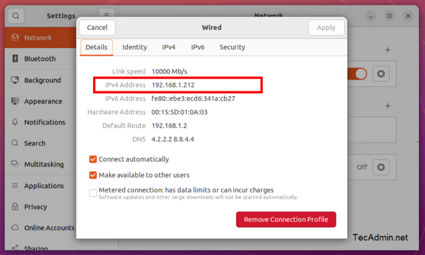The width and height of the screenshot is (425, 255).
Task: Select the Background icon in sidebar
Action: pos(15,80)
